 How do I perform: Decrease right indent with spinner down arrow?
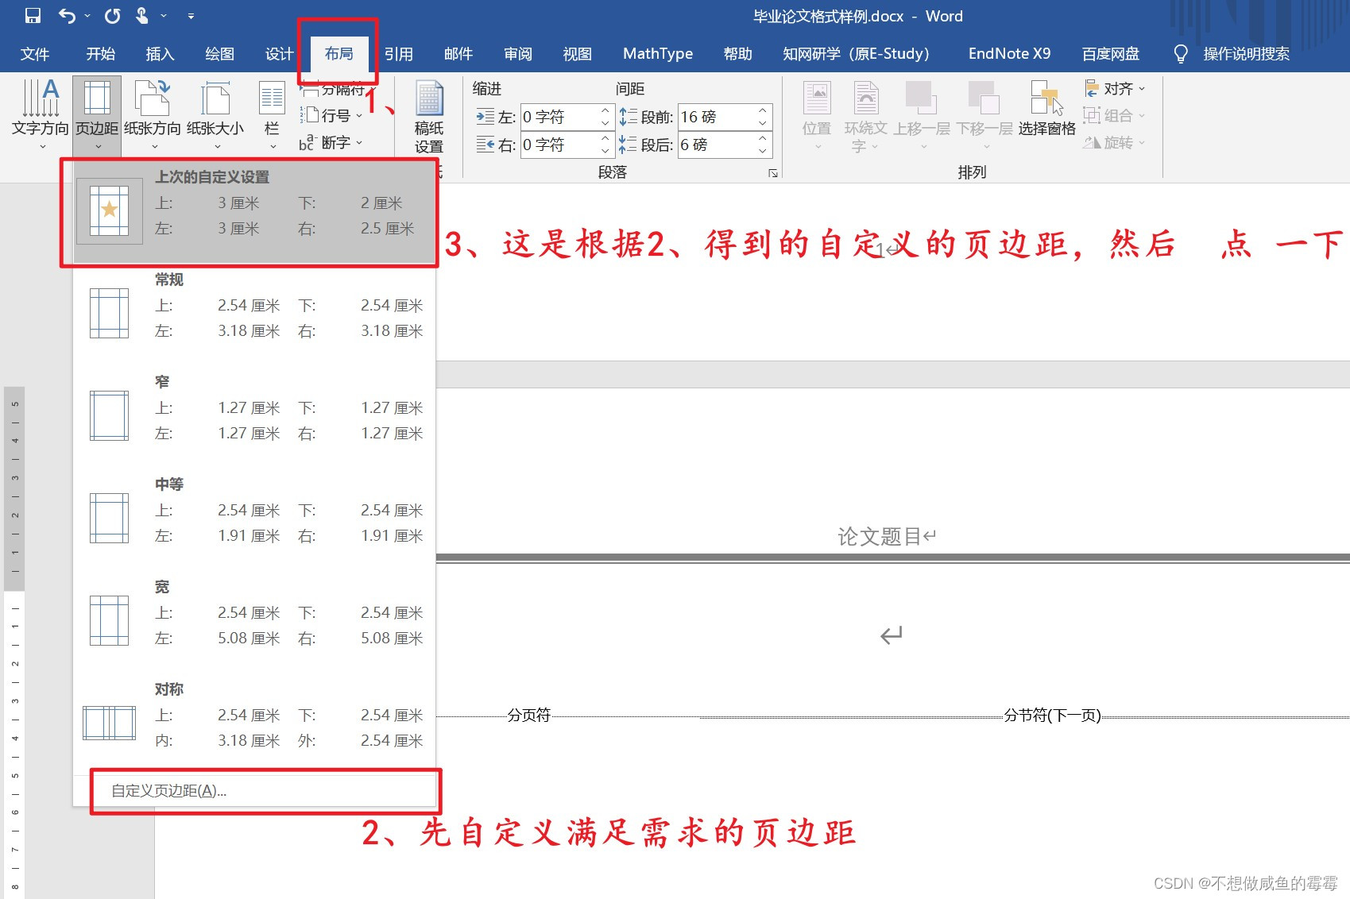pyautogui.click(x=605, y=151)
